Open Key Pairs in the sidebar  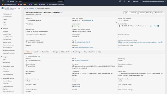coord(5,89)
